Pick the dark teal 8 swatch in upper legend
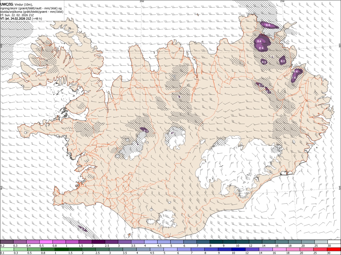Screen dimensions: 341x255 [216, 242]
